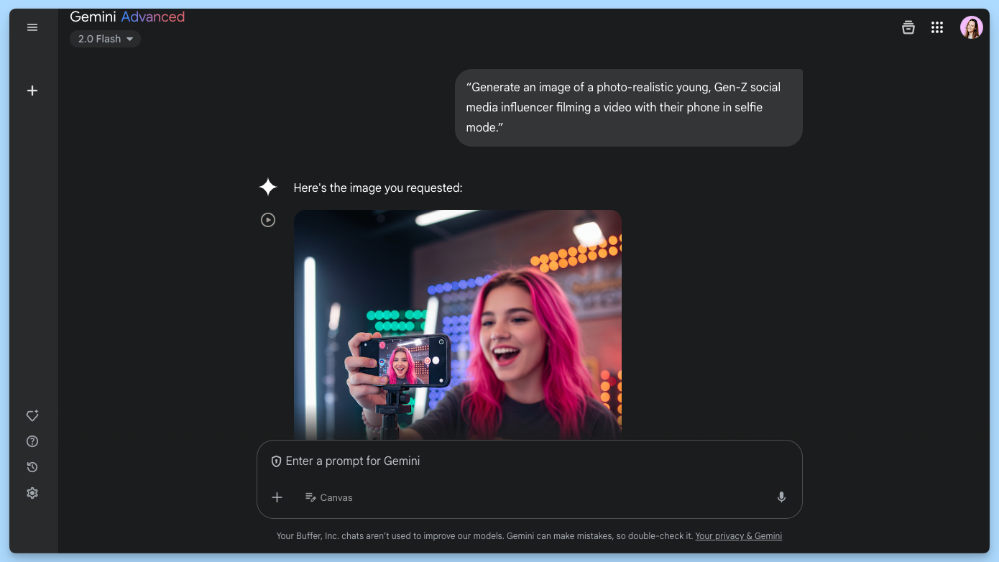Activate the microphone voice input

click(x=781, y=497)
